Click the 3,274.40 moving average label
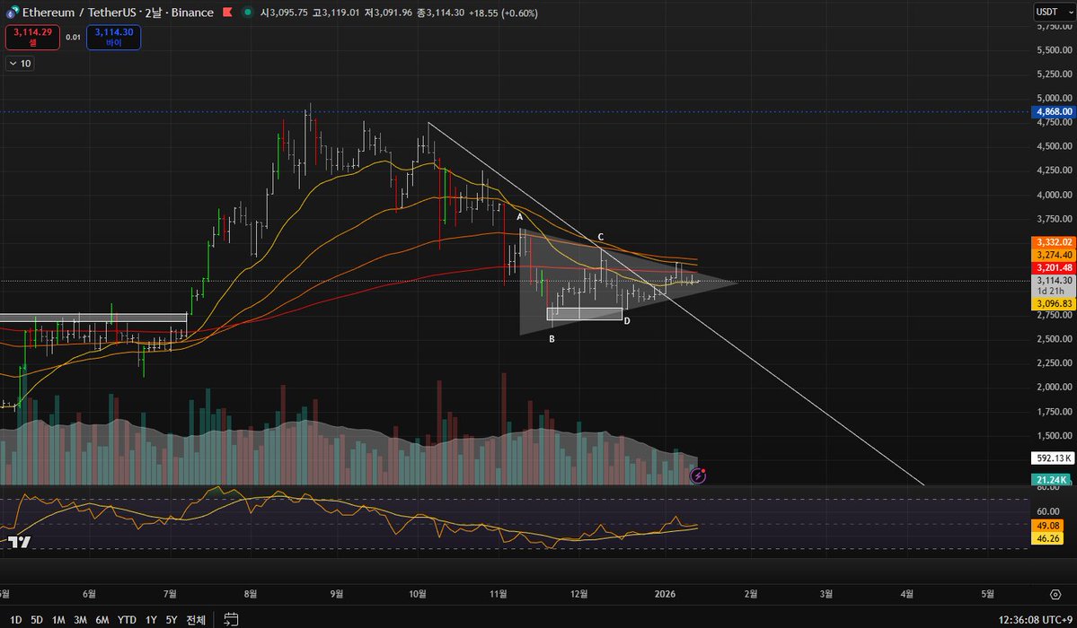This screenshot has width=1077, height=628. (x=1054, y=255)
